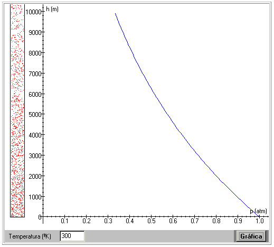Click the 0.5 label on pressure axis

pos(152,221)
